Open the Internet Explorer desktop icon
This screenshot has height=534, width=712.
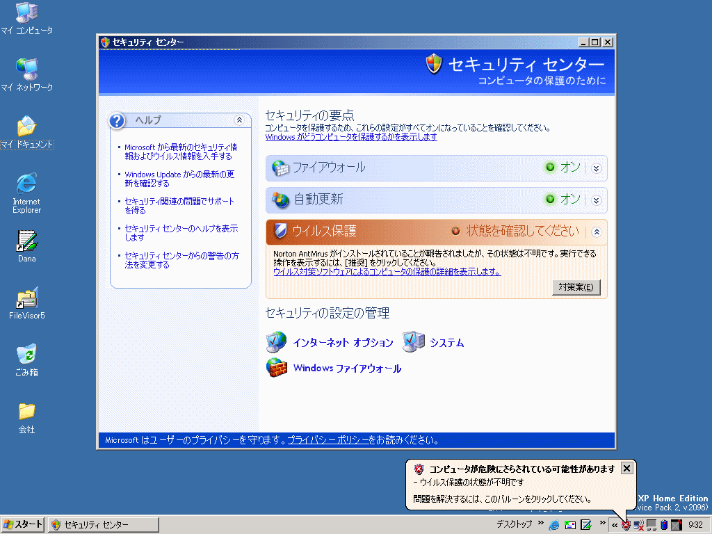(26, 184)
